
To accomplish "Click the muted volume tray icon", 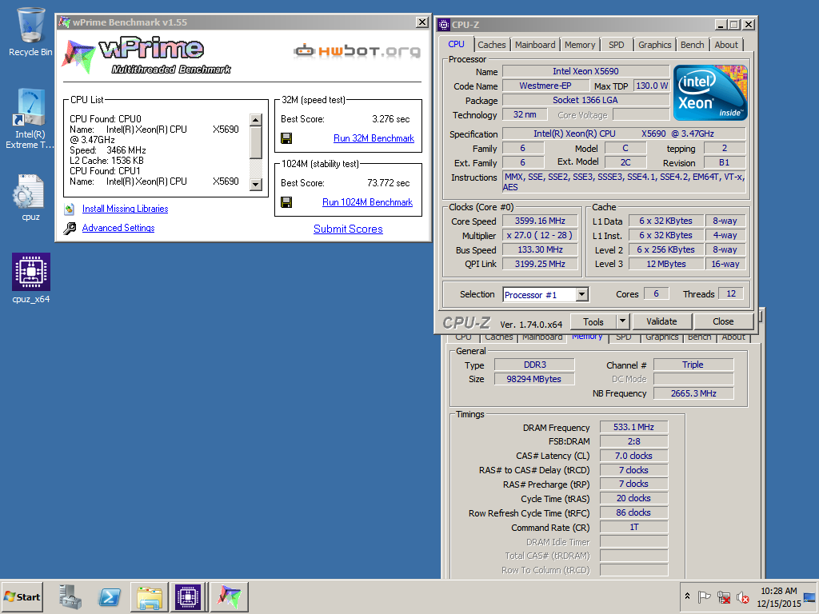I will coord(742,596).
